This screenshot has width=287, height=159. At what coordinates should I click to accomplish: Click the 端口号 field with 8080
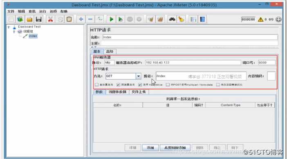click(267, 63)
